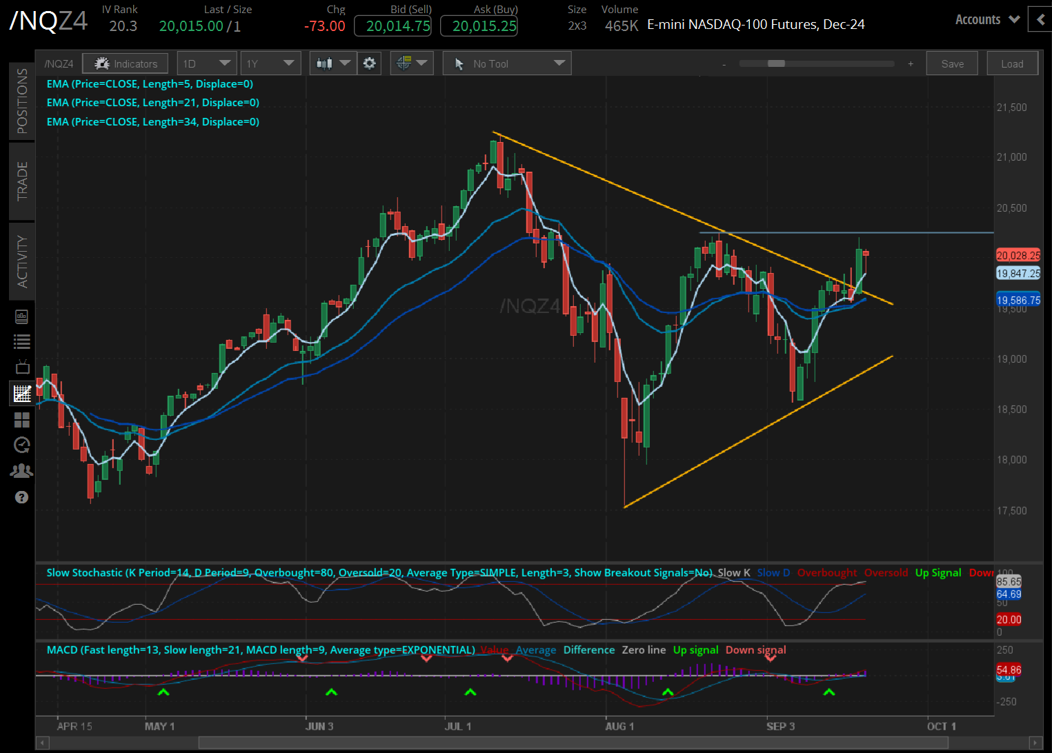Toggle the grid layout icon in sidebar
Viewport: 1052px width, 753px height.
click(x=21, y=420)
